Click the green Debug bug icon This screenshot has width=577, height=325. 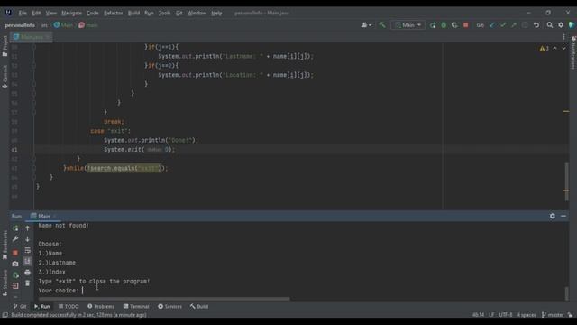click(x=444, y=25)
